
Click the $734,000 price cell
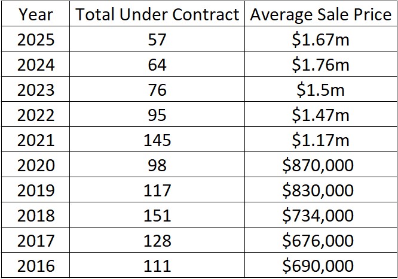[320, 215]
